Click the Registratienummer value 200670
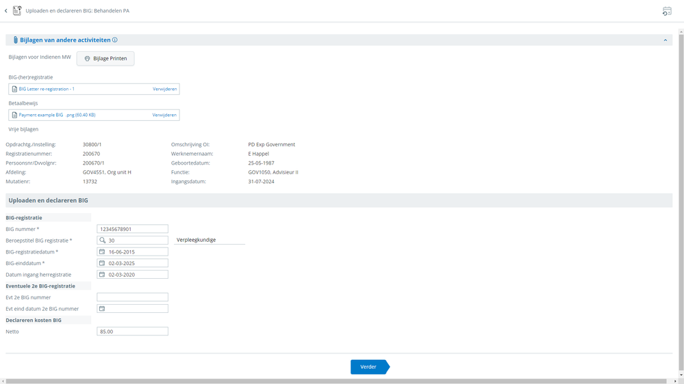This screenshot has height=384, width=684. click(x=91, y=154)
